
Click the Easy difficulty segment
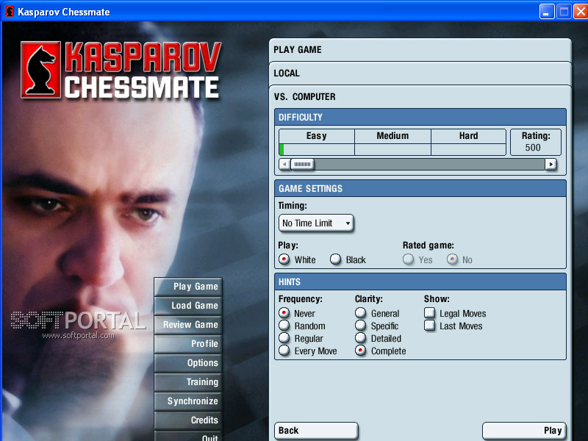pyautogui.click(x=317, y=142)
